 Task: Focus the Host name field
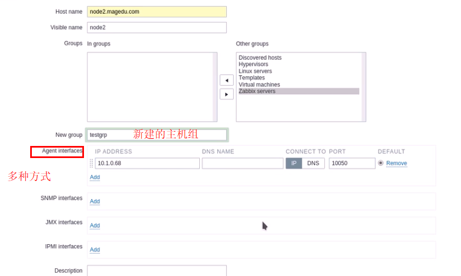click(x=157, y=12)
